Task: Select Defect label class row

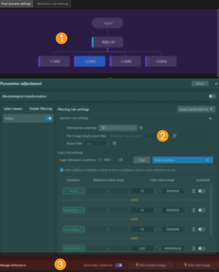Action: coord(28,118)
